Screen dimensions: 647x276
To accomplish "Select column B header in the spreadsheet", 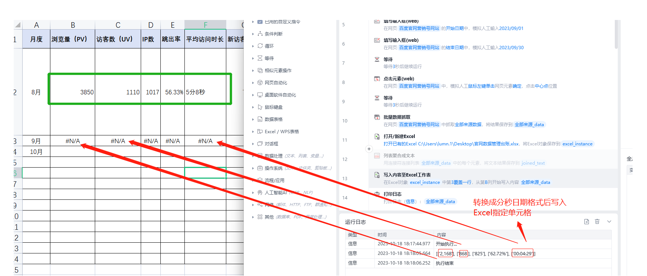I will (x=73, y=25).
